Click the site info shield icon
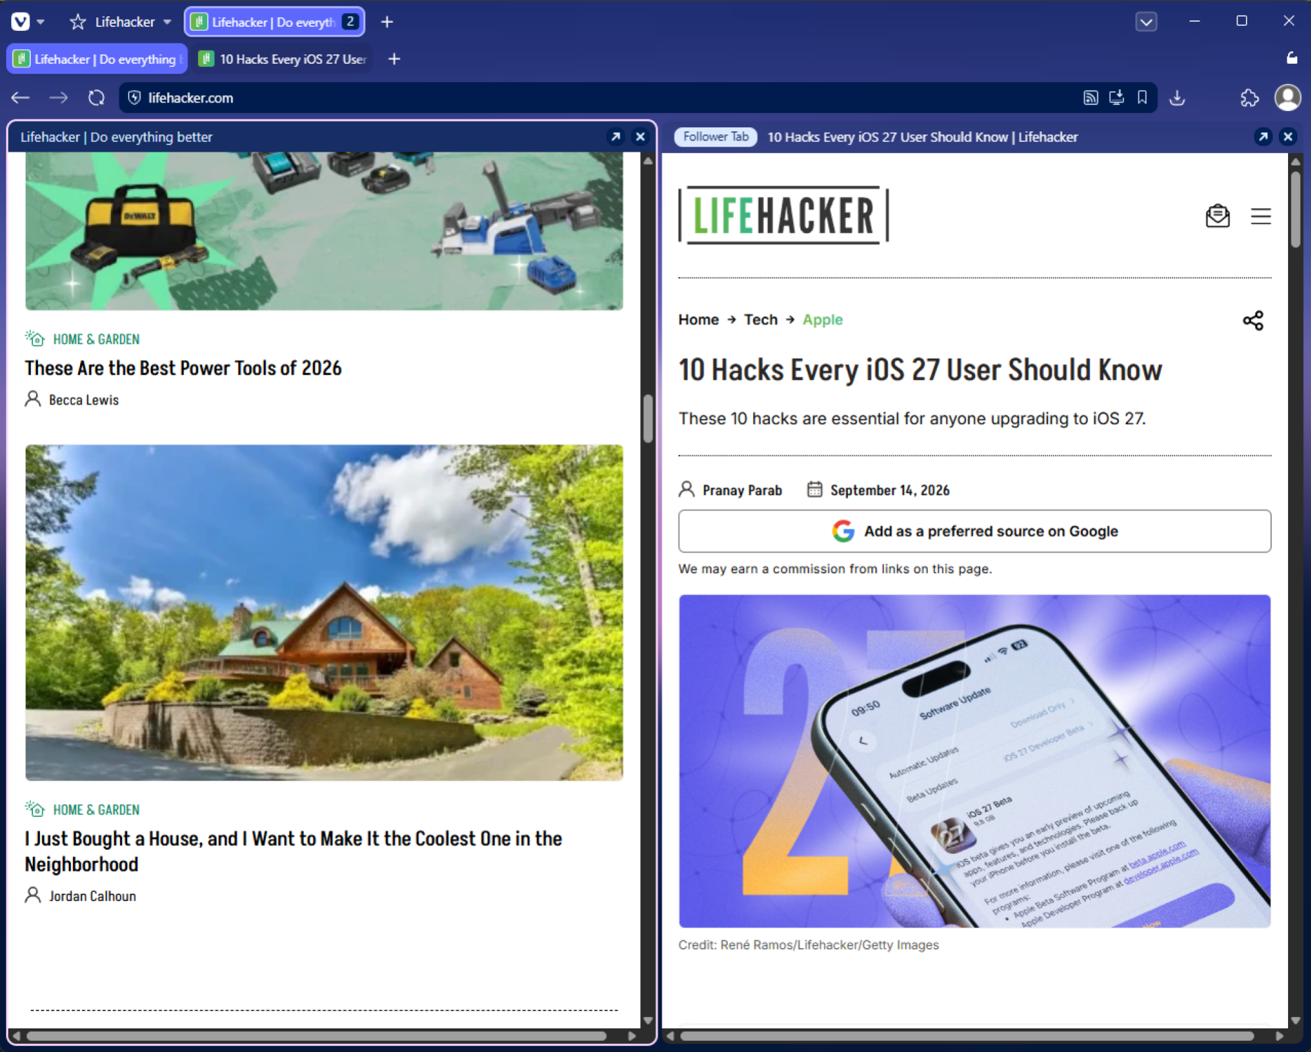1311x1052 pixels. (134, 98)
